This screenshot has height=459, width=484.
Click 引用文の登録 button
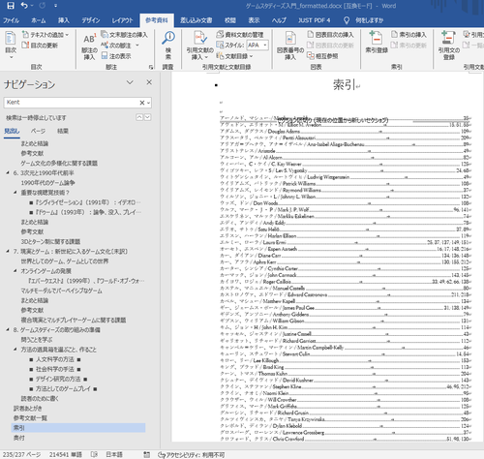point(449,46)
